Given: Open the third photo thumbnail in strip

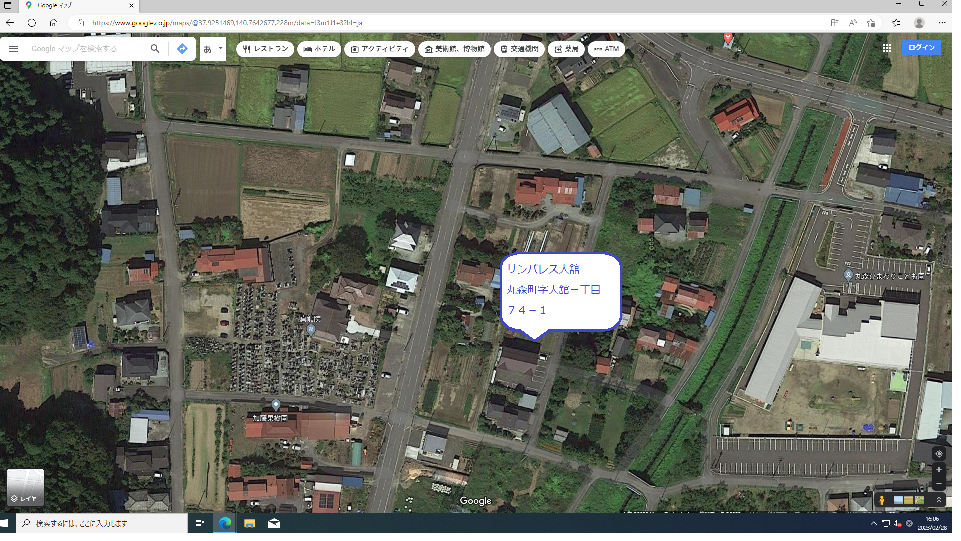Looking at the screenshot, I should pos(919,500).
